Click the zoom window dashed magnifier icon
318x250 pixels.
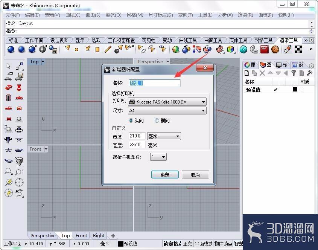(19, 171)
